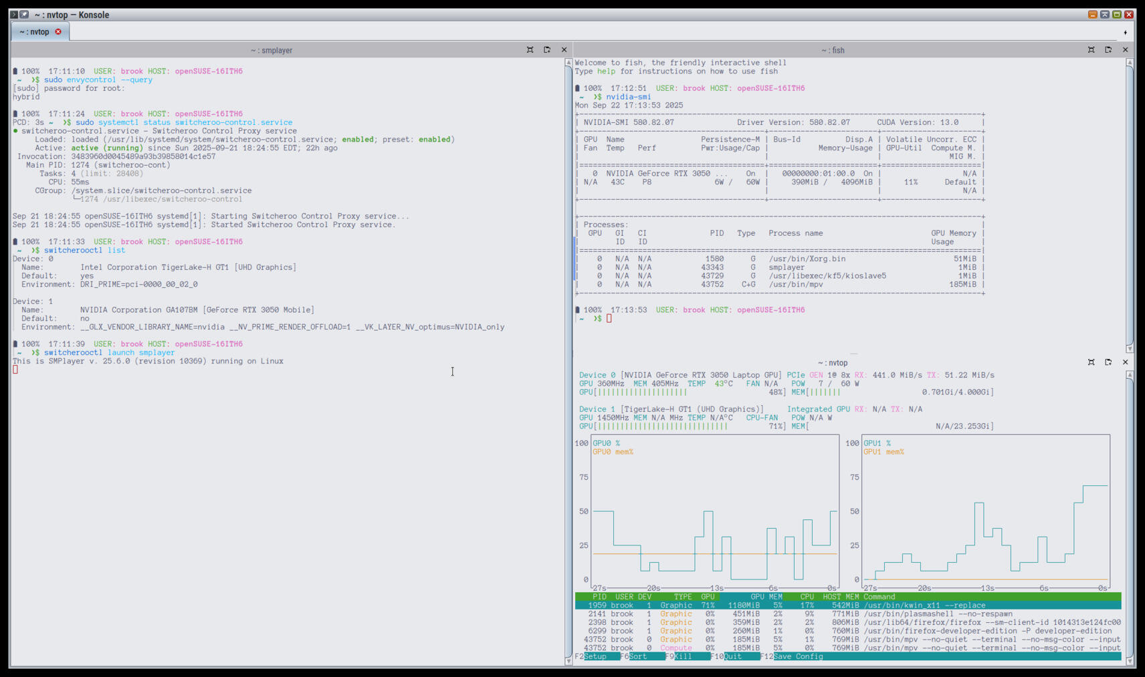Image resolution: width=1145 pixels, height=677 pixels.
Task: Click the new tab button at tab bar right
Action: point(1125,32)
